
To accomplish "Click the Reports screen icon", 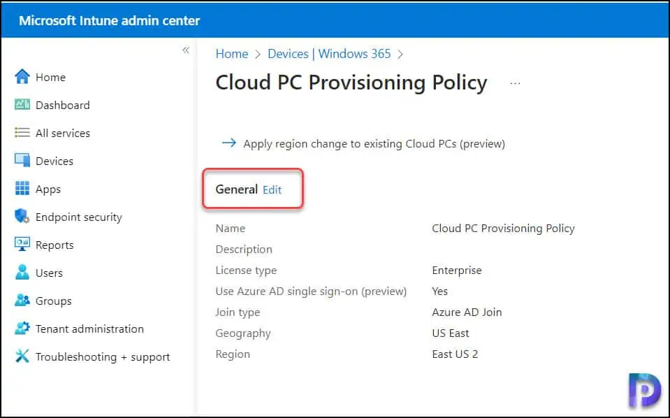I will pyautogui.click(x=22, y=245).
